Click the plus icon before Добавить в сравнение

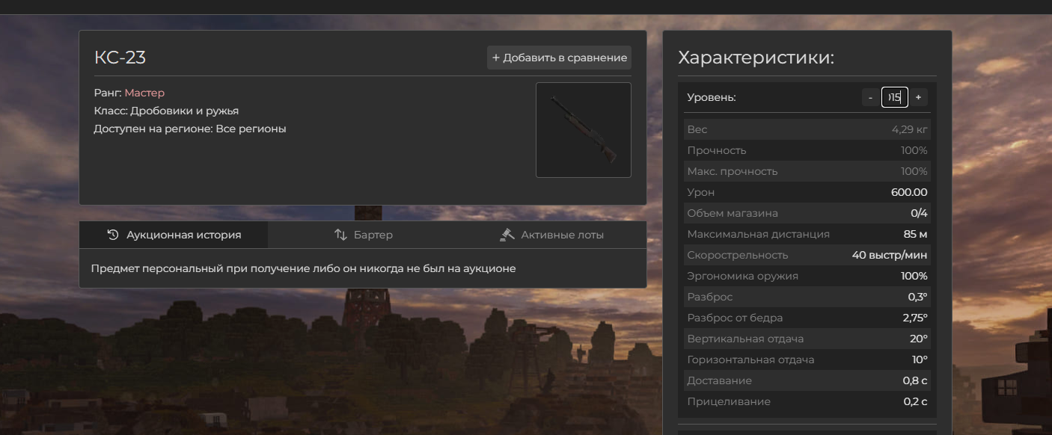[x=495, y=58]
